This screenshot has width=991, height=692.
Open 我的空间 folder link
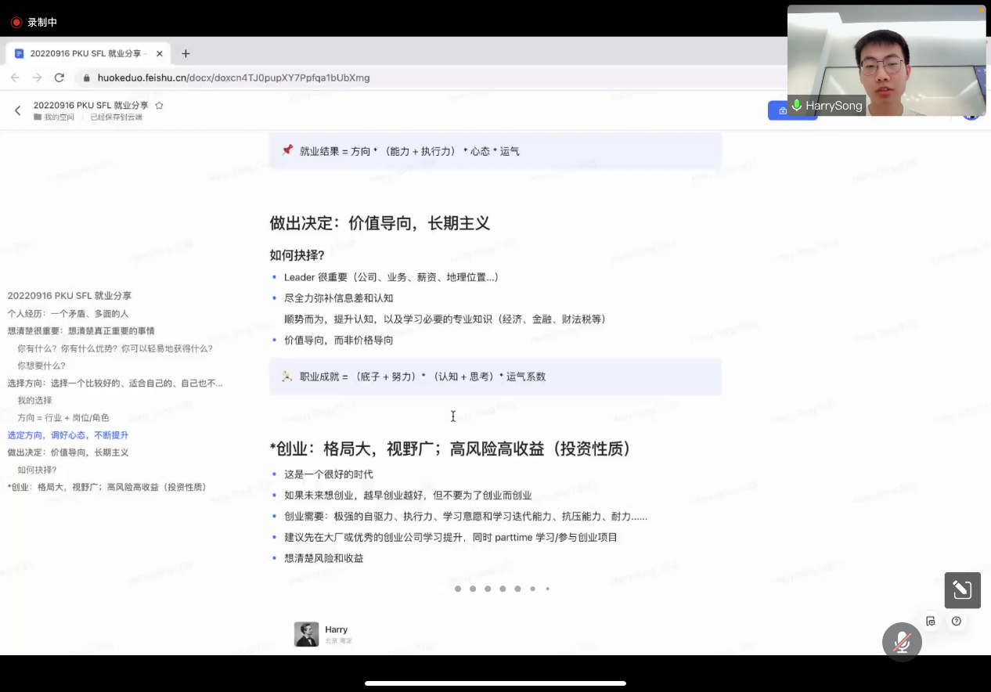click(59, 117)
